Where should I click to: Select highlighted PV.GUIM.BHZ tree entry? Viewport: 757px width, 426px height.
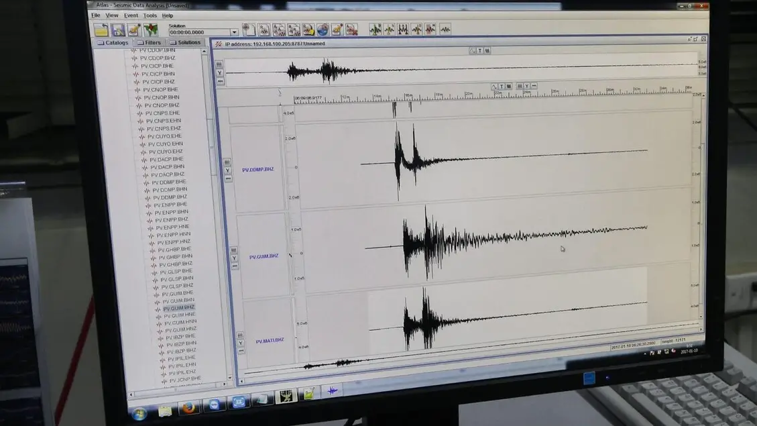pyautogui.click(x=178, y=307)
